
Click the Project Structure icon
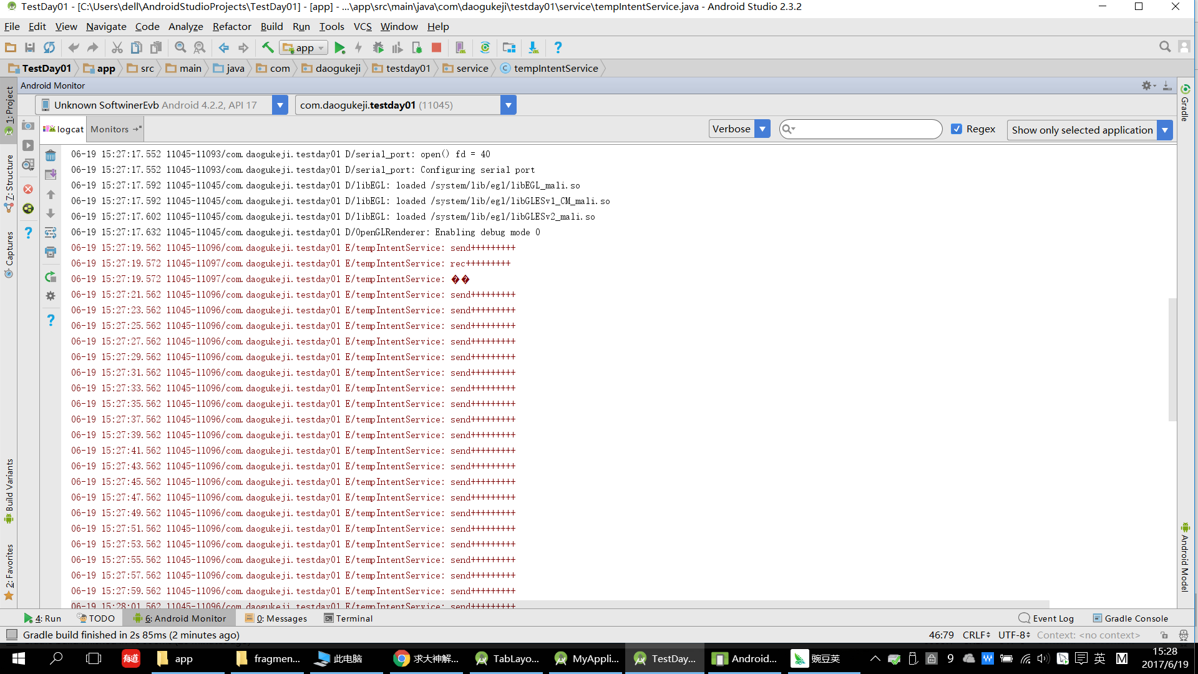509,47
